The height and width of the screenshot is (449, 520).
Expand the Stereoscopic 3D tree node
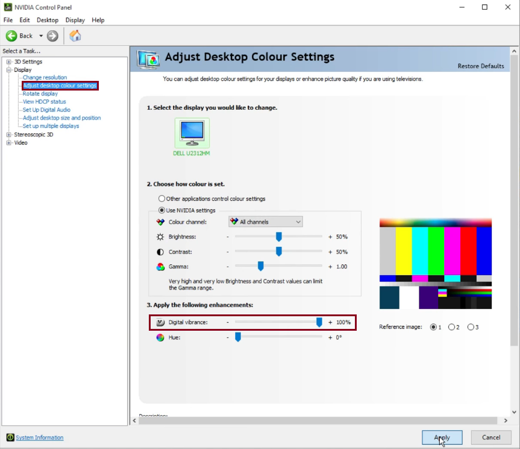point(9,135)
